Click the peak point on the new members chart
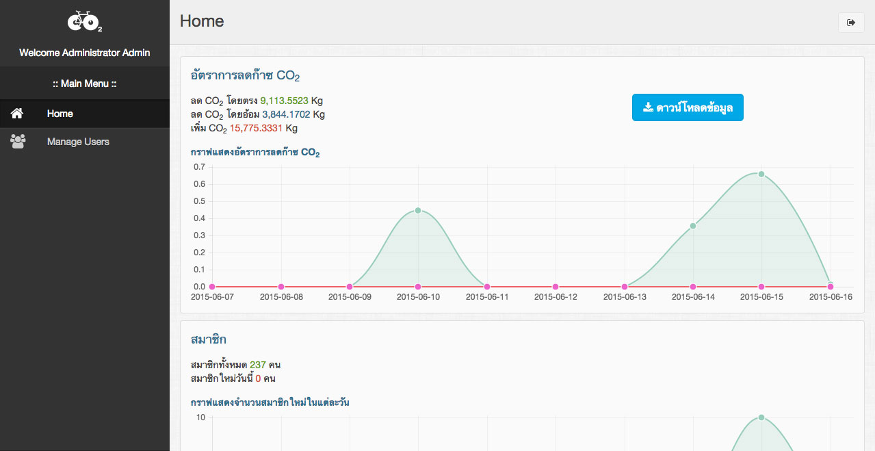875x451 pixels. pos(761,417)
